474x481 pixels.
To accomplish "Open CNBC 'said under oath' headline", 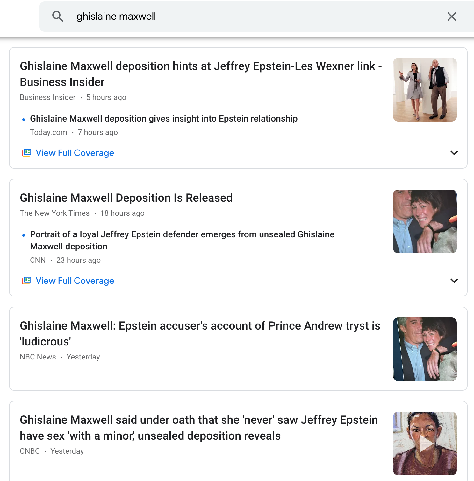I will coord(199,428).
